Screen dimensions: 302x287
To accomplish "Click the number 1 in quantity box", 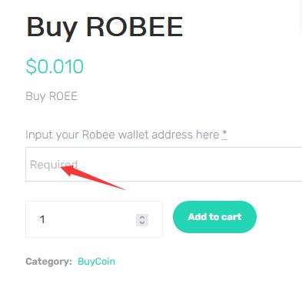I will point(42,219).
